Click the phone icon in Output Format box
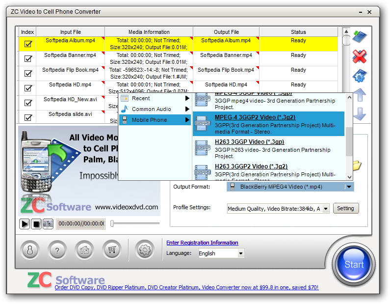Screen dimensions: 390x304 click(233, 187)
